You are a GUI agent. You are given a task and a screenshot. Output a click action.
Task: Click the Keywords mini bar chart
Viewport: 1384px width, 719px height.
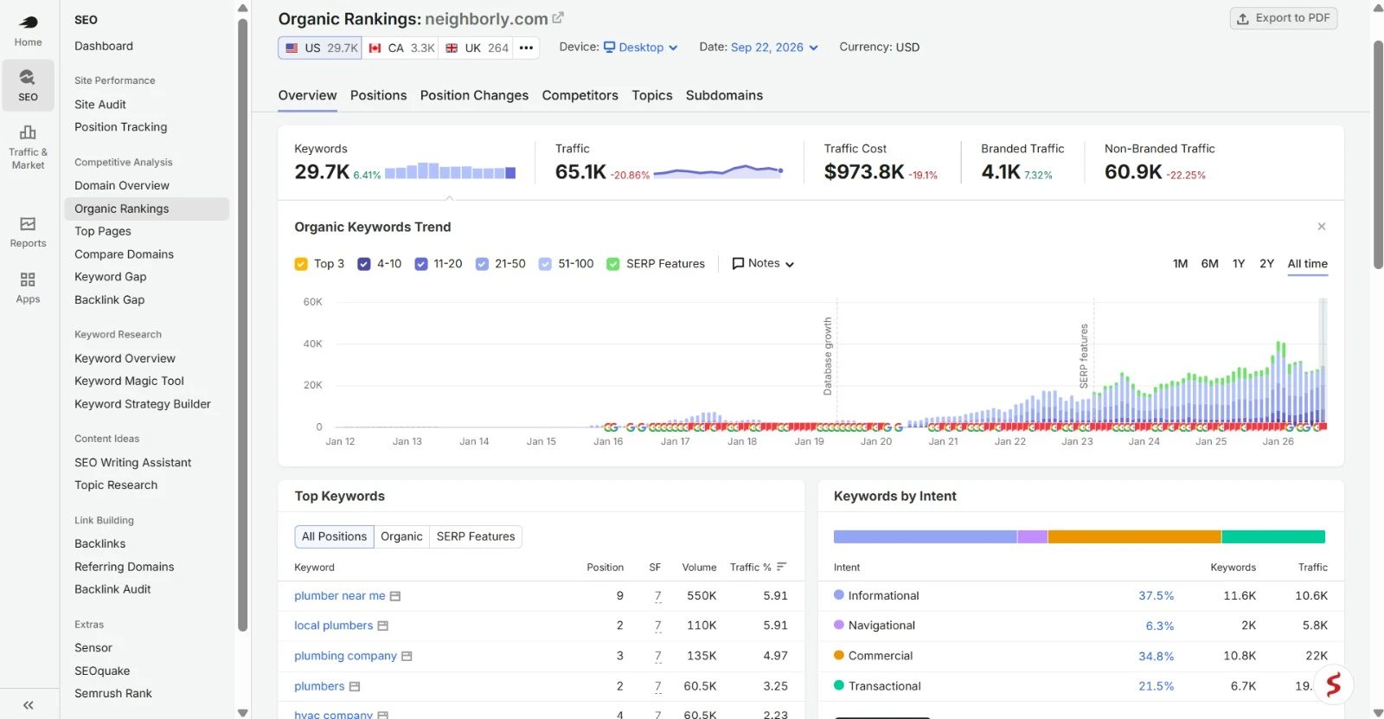pos(450,170)
